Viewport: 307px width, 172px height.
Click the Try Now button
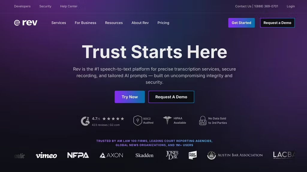pos(130,97)
